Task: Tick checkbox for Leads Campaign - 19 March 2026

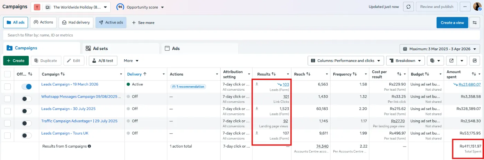Action: [x=7, y=87]
